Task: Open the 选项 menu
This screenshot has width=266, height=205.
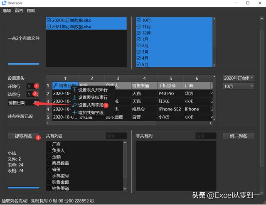Action: tap(7, 10)
